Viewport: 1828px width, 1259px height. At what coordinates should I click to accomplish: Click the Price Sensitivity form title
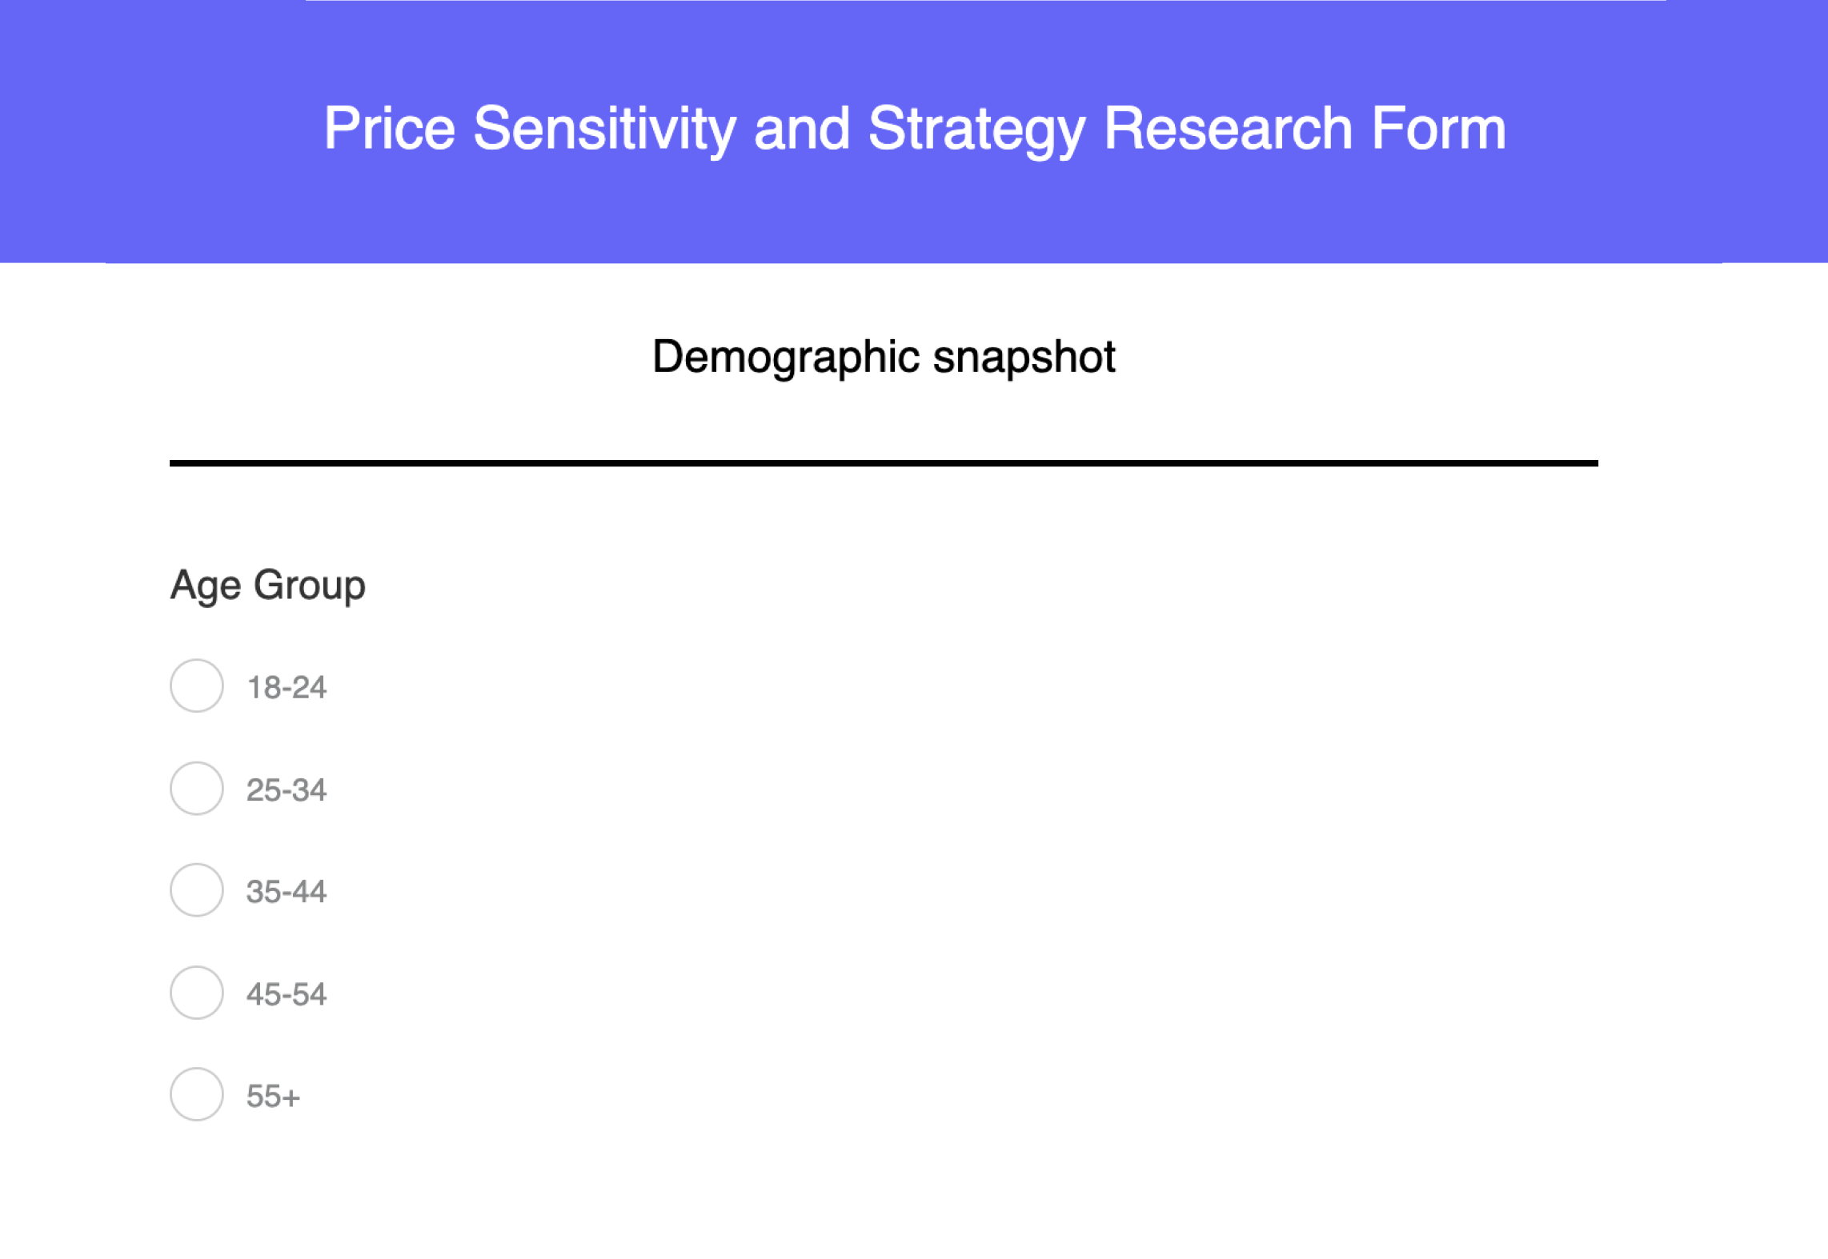(x=913, y=128)
